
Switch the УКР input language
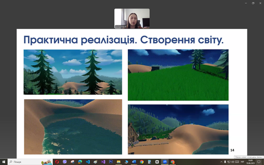[242, 162]
